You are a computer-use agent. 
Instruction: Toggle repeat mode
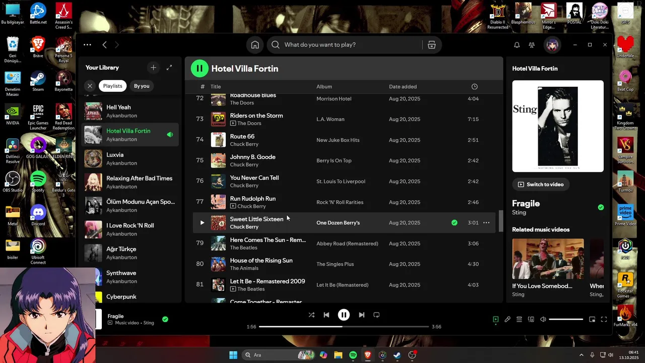pos(376,315)
